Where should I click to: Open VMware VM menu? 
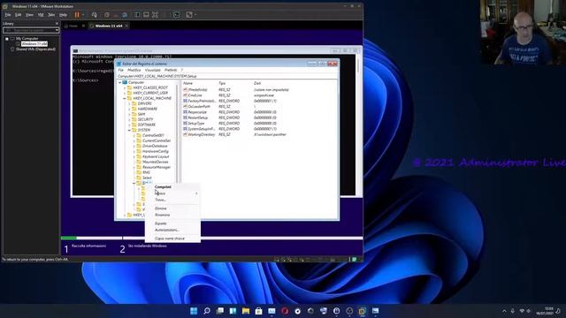[41, 15]
